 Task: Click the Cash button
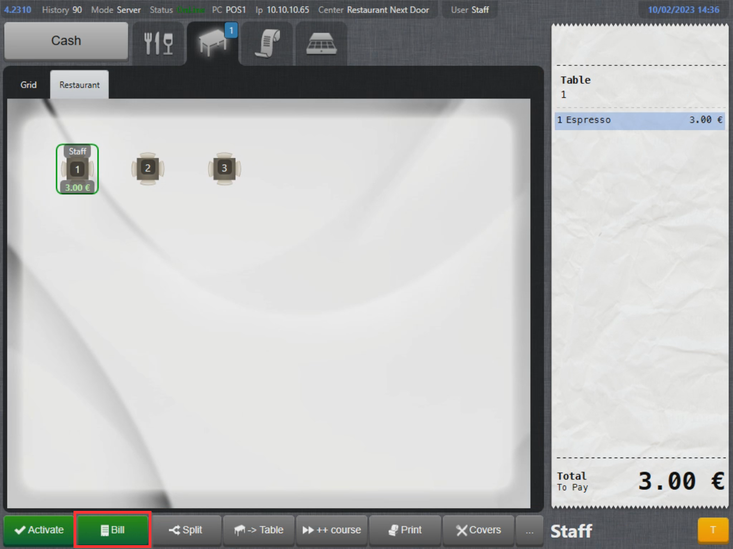coord(66,41)
